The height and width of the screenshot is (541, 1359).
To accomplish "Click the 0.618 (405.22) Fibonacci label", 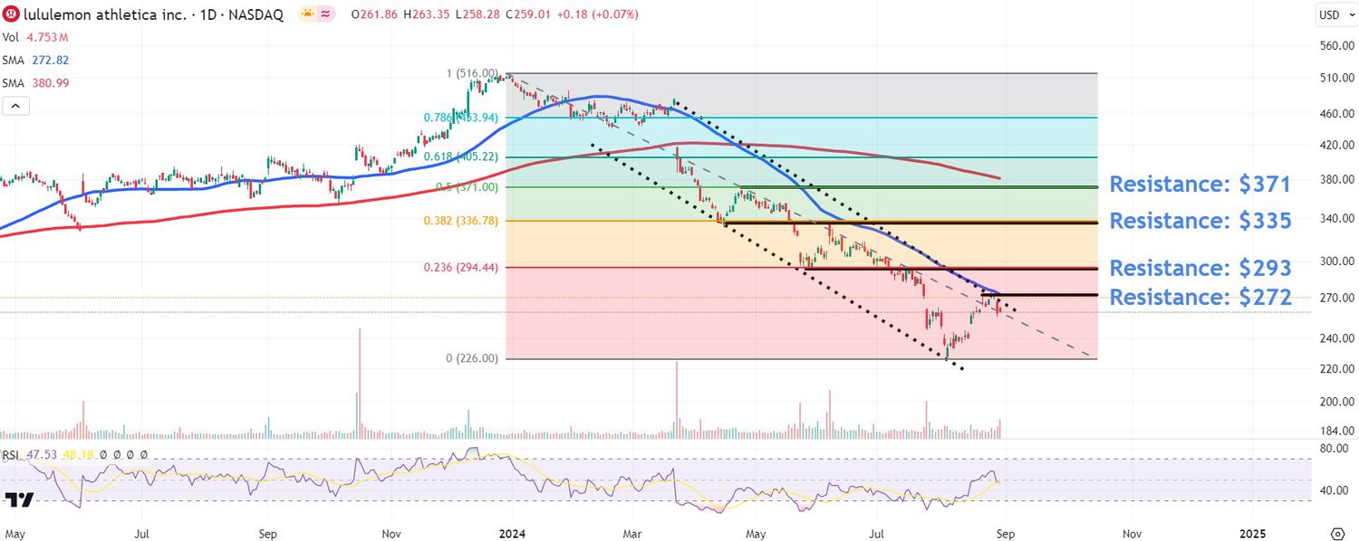I will point(461,157).
